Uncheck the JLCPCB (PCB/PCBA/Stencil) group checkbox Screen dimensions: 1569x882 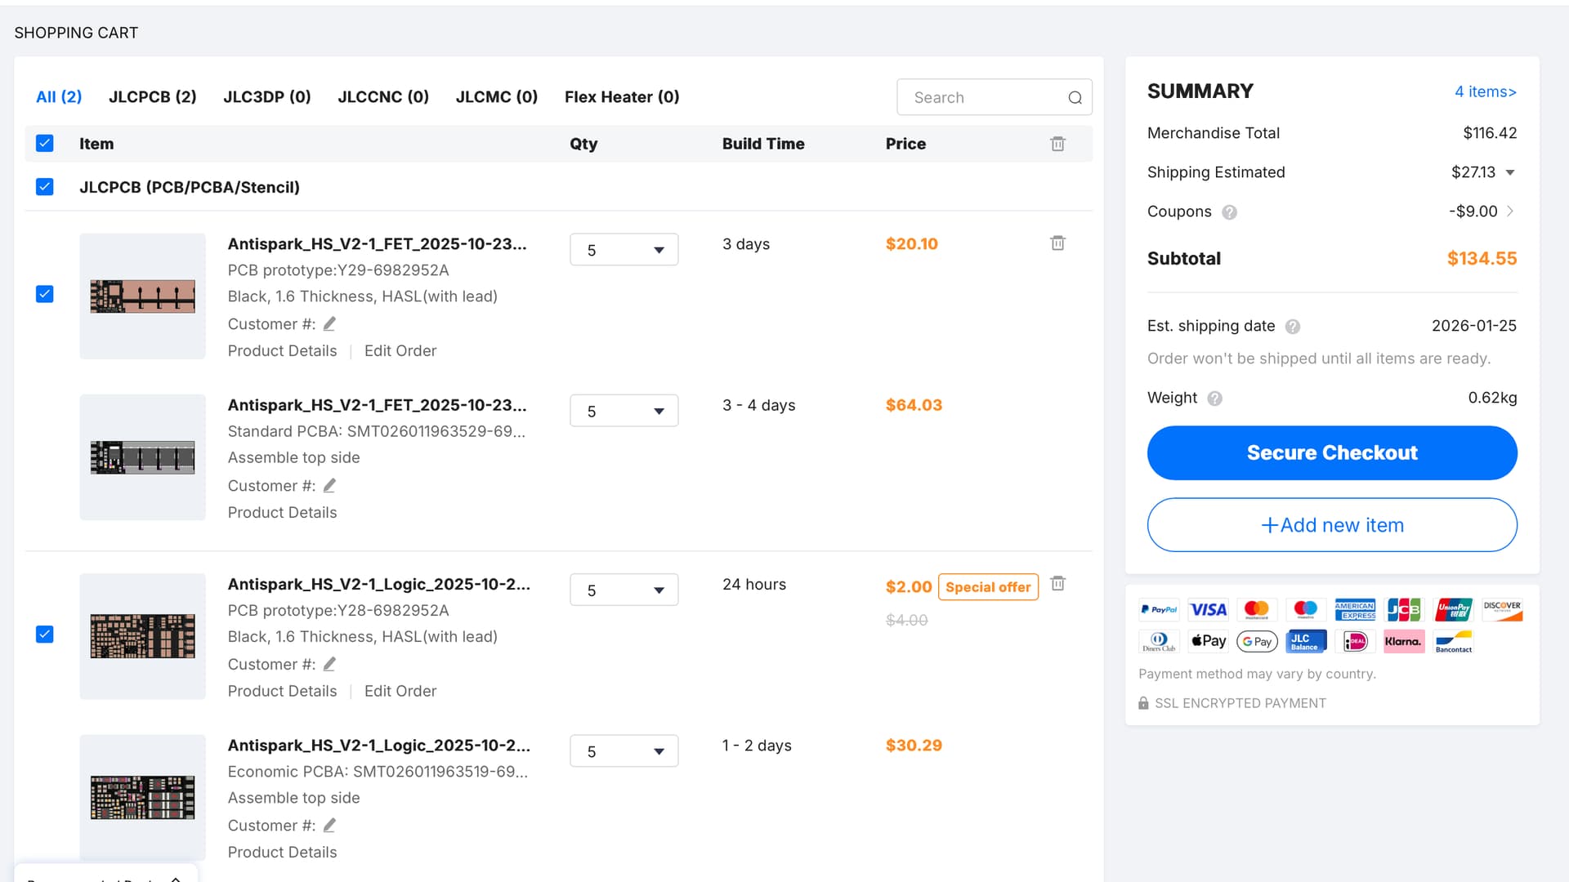(x=45, y=187)
